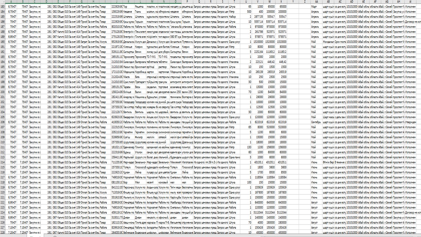
Task: Select row 214 header
Action: coord(3,162)
